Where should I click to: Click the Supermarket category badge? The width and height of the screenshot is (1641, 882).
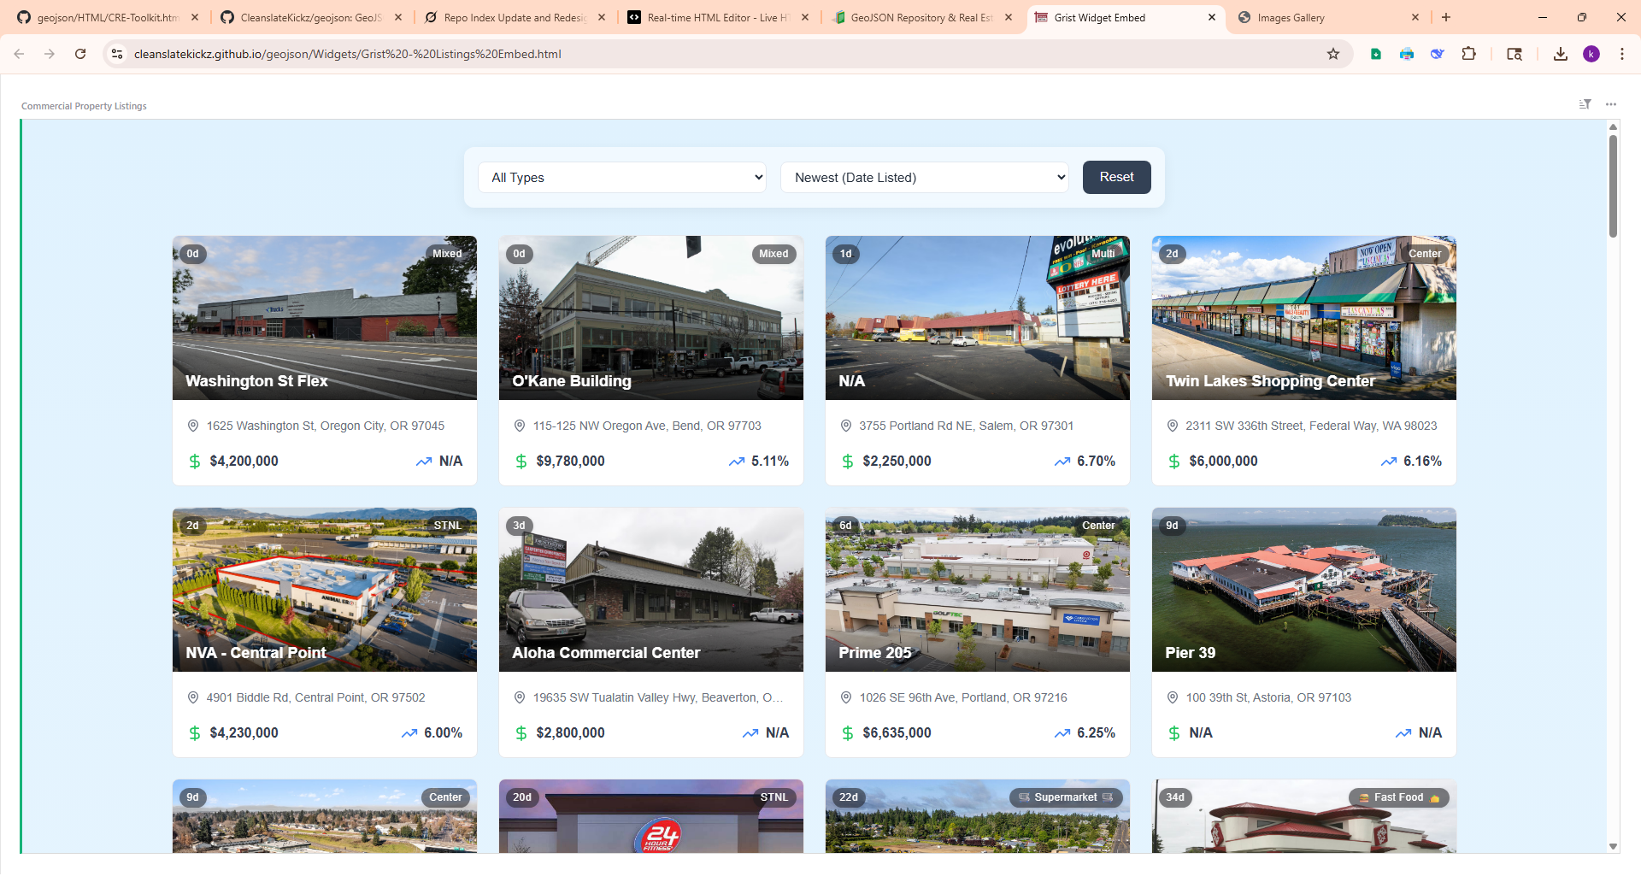[x=1066, y=797]
